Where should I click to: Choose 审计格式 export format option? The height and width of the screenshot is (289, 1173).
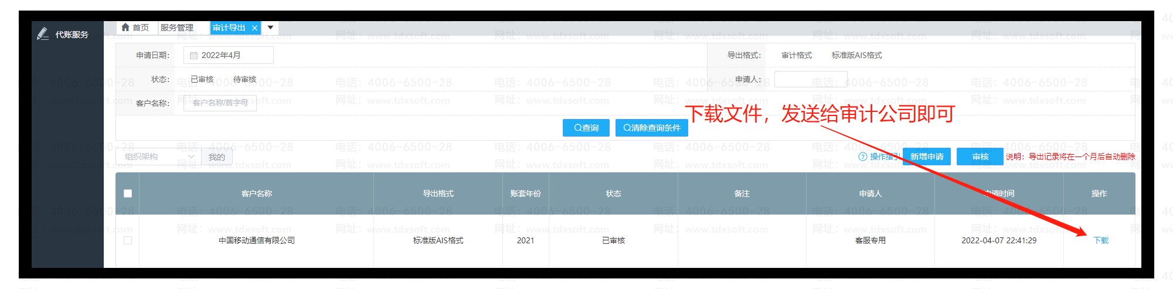point(797,55)
